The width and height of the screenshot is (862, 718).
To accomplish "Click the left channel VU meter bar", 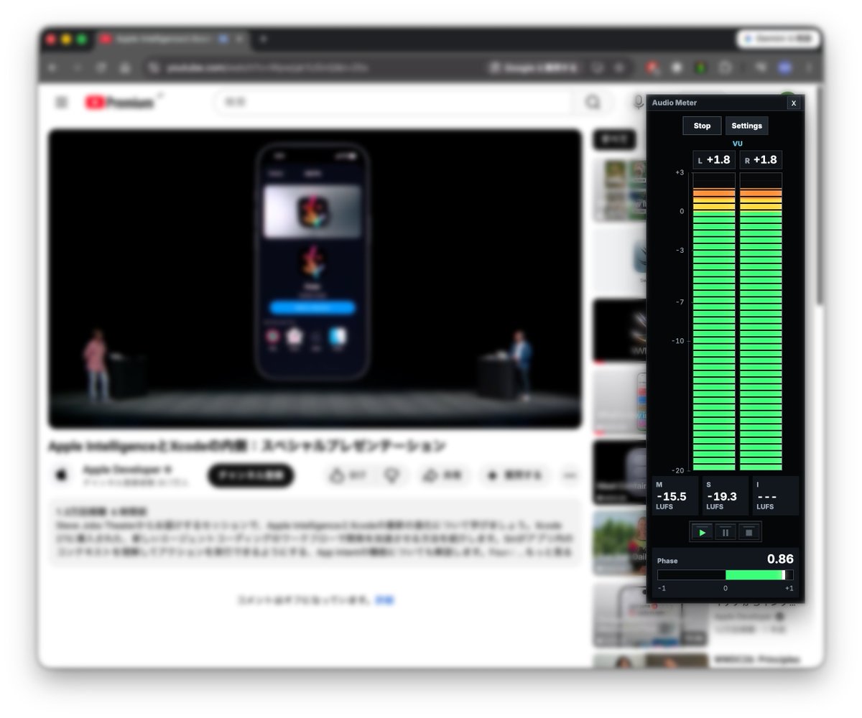I will tap(714, 322).
